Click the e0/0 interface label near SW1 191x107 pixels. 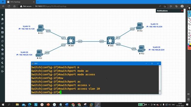click(x=80, y=41)
